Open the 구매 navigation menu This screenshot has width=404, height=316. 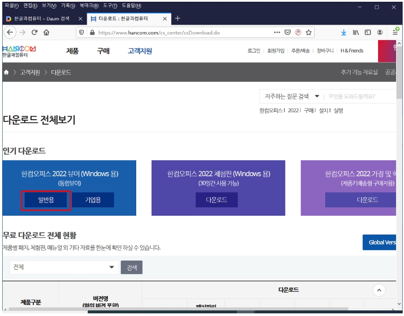tap(104, 51)
